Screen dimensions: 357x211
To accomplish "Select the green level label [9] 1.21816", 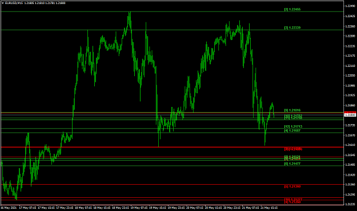I will click(x=292, y=110).
